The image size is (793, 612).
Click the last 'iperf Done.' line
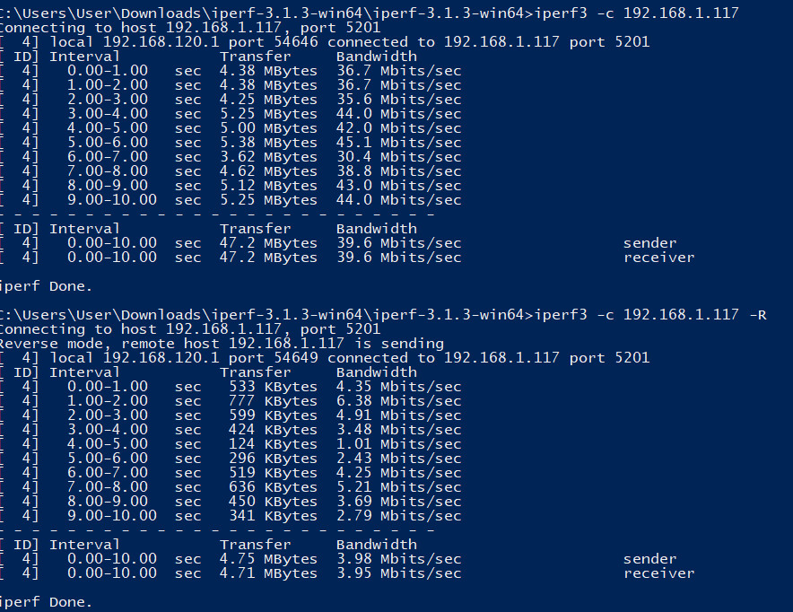[46, 602]
